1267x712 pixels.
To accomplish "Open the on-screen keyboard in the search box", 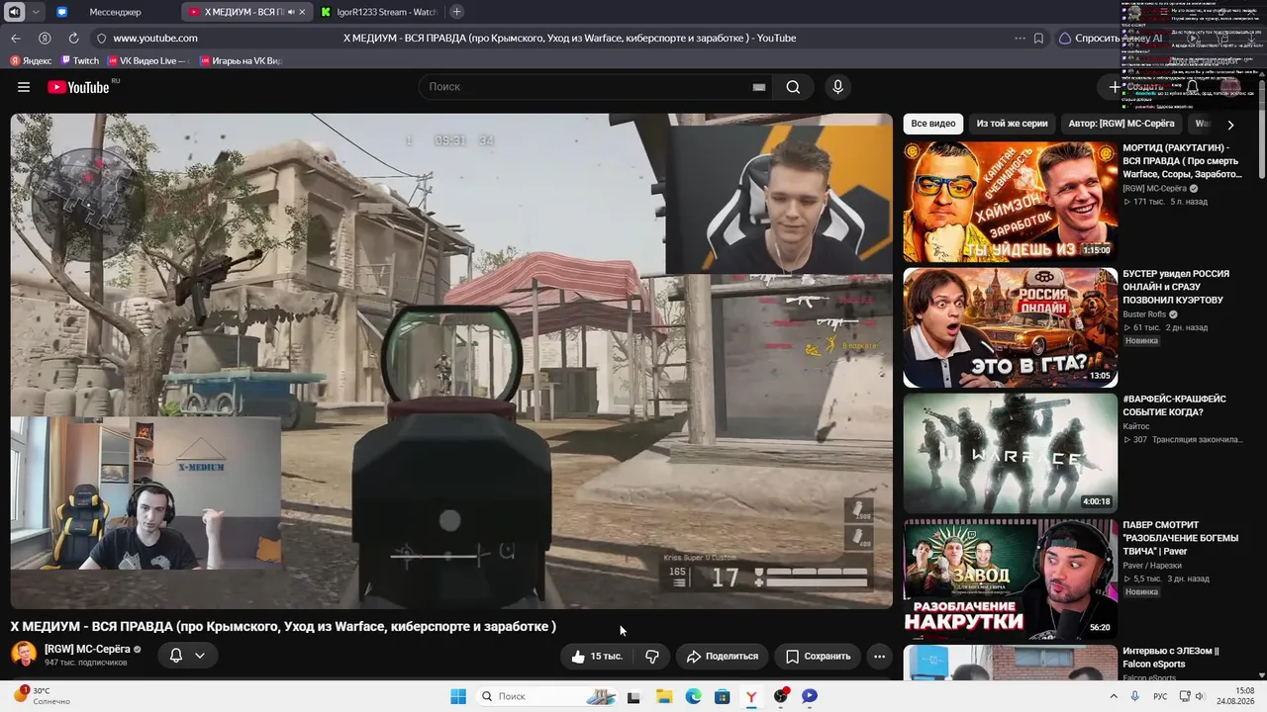I will (x=759, y=87).
